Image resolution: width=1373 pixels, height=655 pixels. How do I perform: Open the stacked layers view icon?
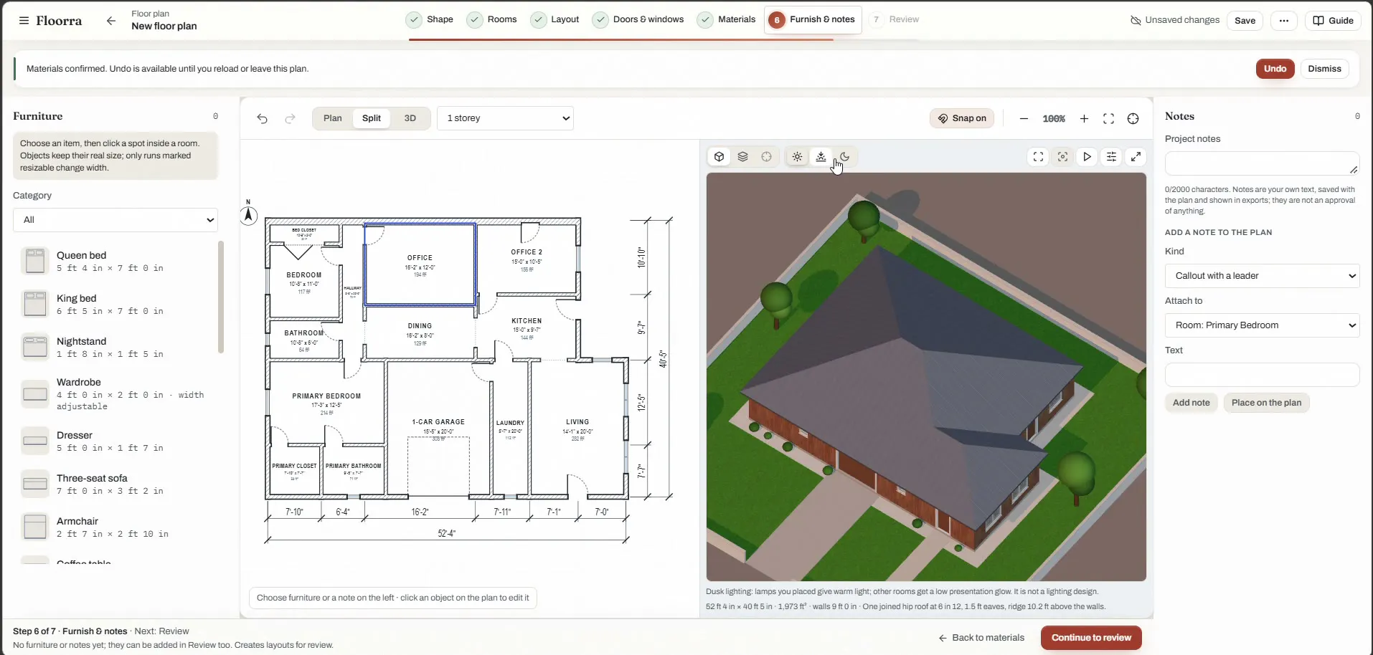(743, 157)
